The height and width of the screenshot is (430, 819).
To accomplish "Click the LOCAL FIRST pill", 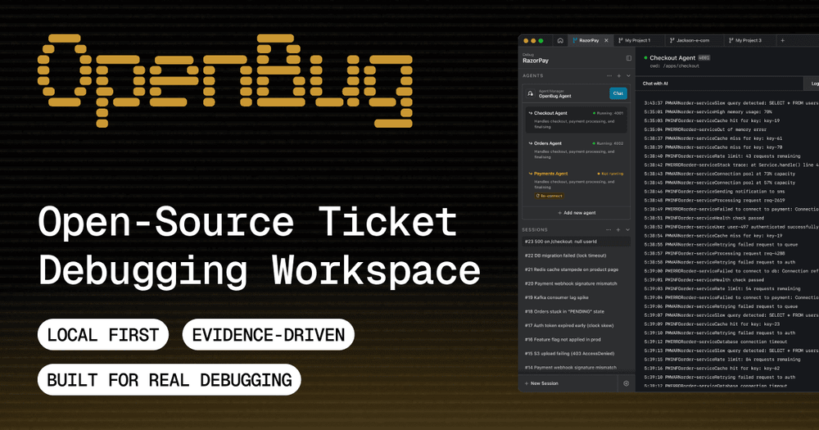I will point(103,335).
